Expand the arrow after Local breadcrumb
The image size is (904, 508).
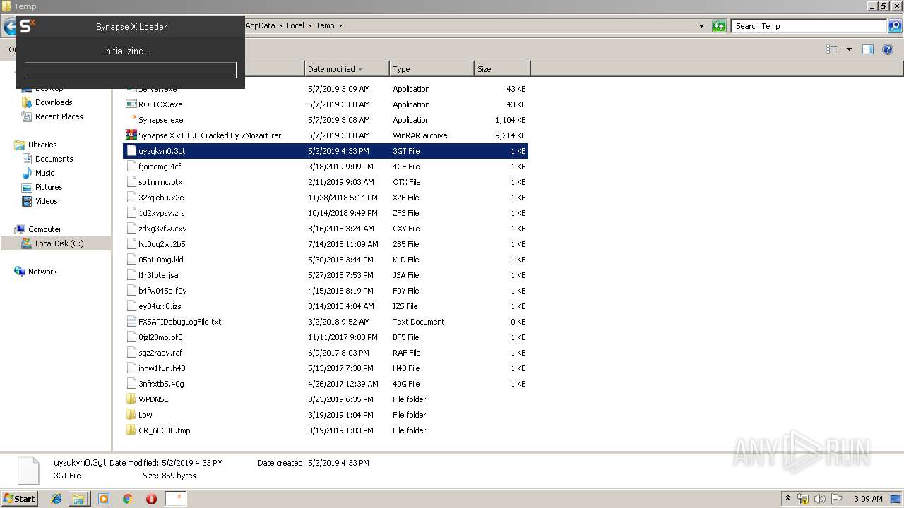(309, 25)
